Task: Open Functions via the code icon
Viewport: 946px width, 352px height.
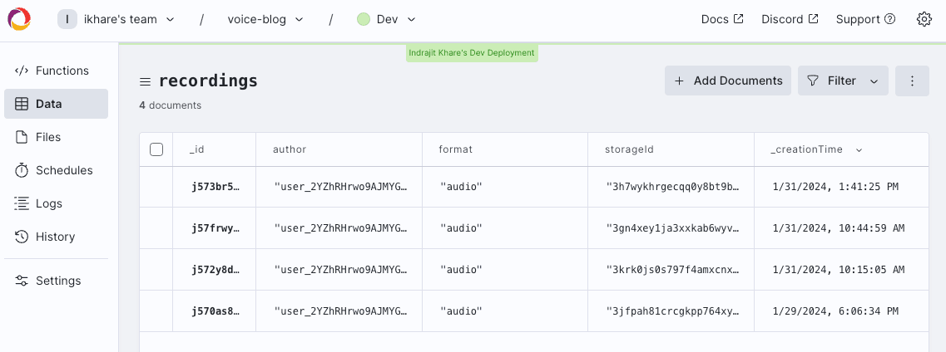Action: [x=22, y=71]
